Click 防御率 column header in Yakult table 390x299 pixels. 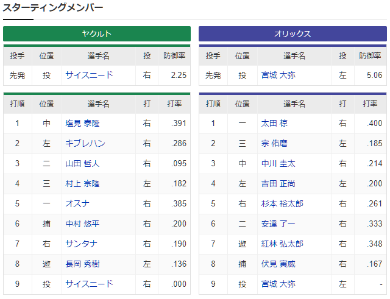coord(174,56)
